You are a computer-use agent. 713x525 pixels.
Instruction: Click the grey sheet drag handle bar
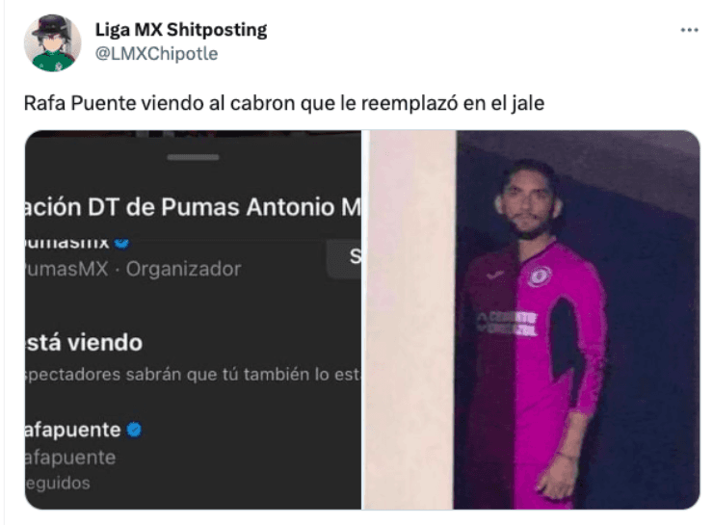coord(193,157)
